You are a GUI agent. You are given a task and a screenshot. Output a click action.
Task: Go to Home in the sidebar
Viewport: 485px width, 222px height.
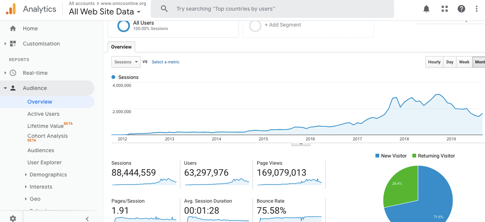(30, 28)
